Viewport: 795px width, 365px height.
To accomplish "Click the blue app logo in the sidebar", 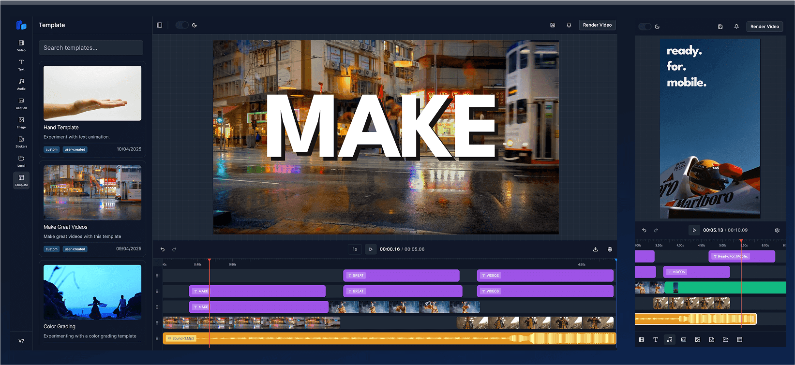I will (x=21, y=25).
